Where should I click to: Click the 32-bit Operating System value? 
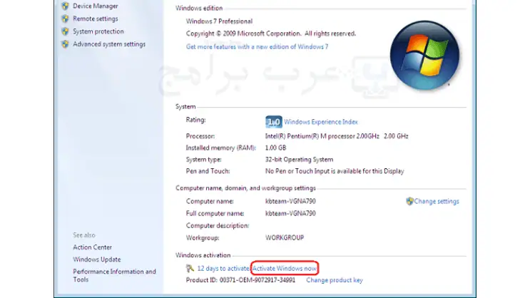click(x=299, y=160)
